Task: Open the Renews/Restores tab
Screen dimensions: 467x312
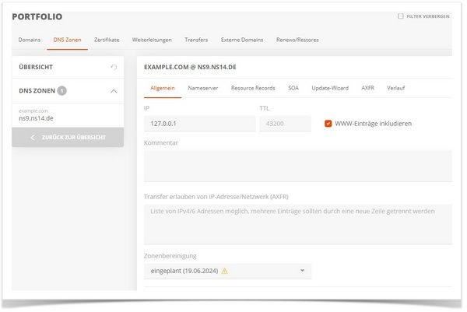Action: click(x=297, y=40)
